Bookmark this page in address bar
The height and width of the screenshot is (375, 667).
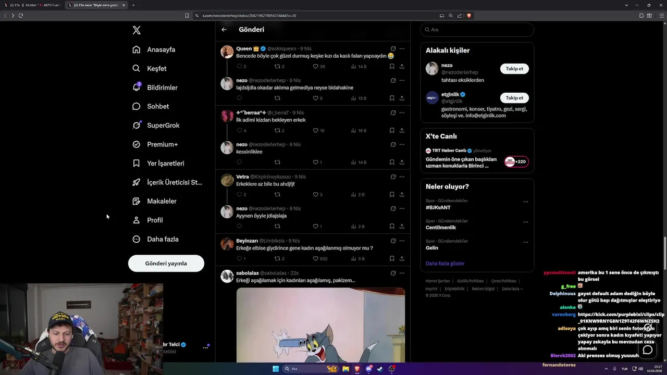tap(187, 16)
